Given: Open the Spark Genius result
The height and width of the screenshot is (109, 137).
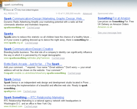Looking at the screenshot, I should coord(12,79).
